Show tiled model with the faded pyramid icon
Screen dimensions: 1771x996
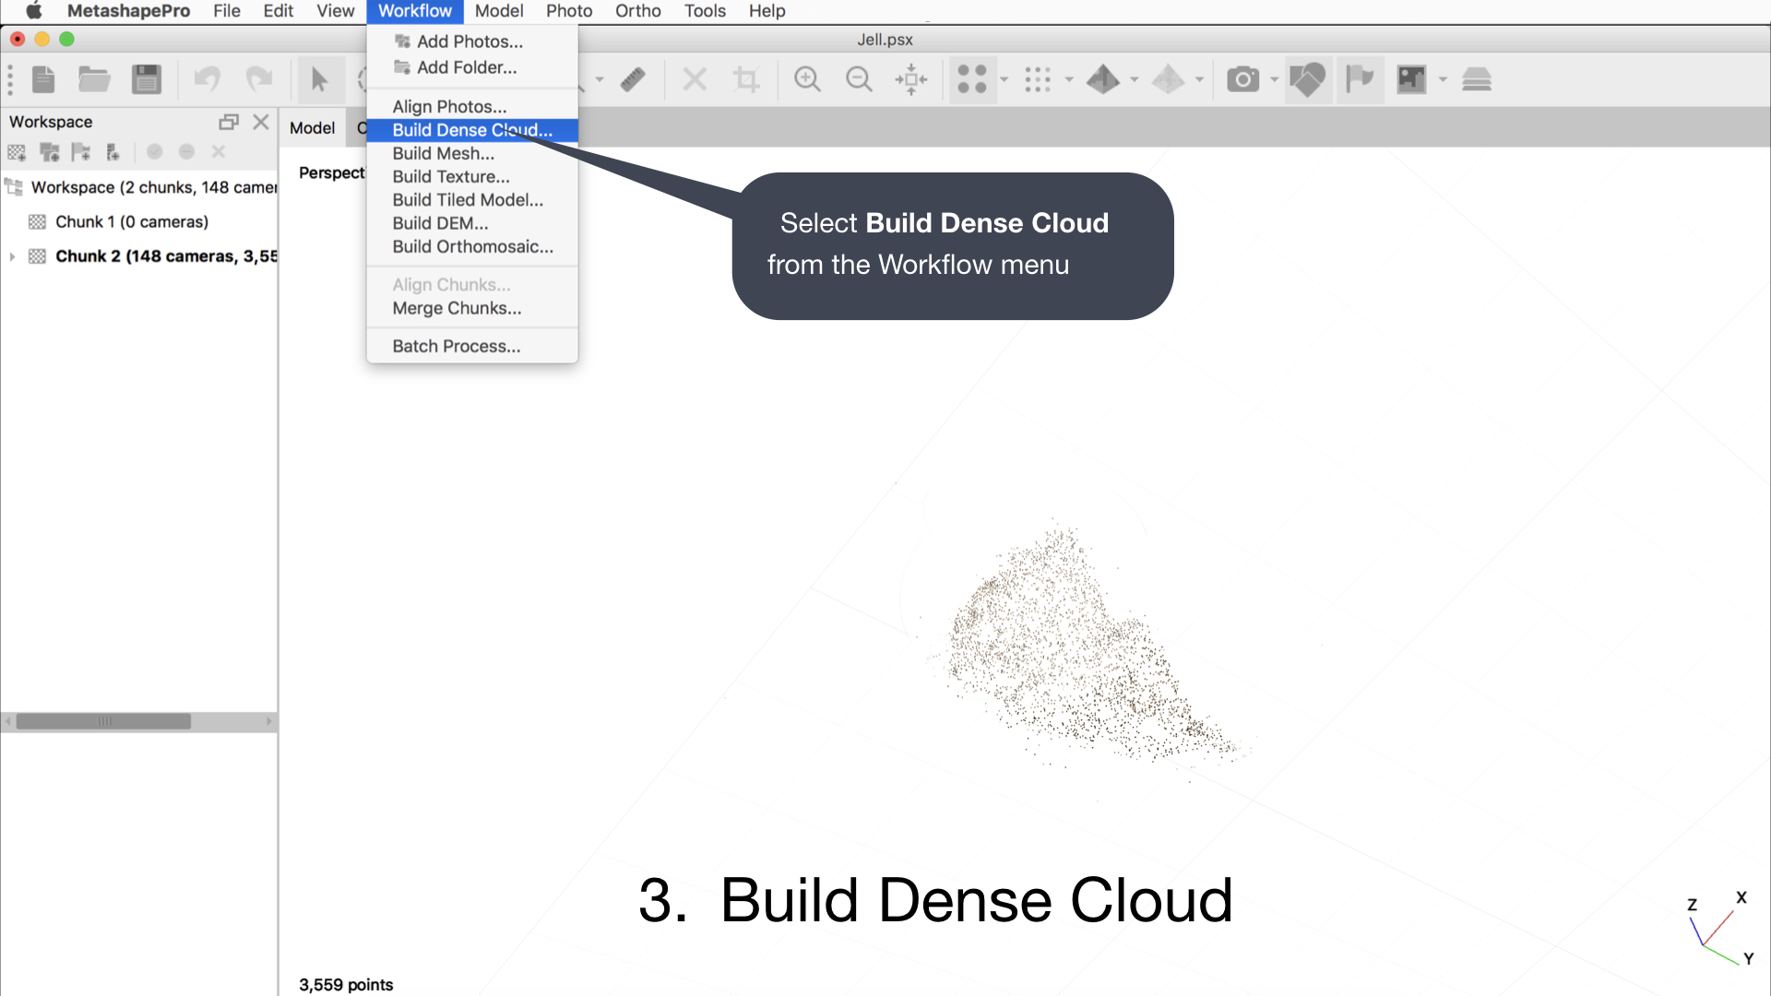(x=1169, y=79)
